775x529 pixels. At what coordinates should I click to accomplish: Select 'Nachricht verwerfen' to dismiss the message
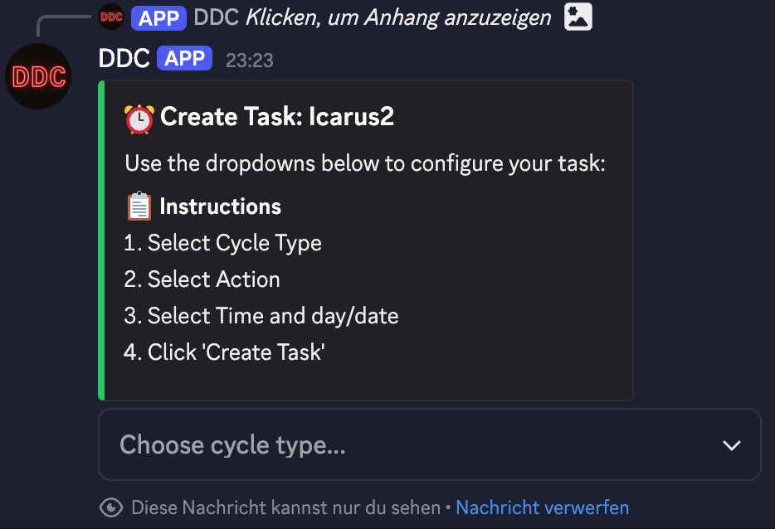click(x=542, y=507)
